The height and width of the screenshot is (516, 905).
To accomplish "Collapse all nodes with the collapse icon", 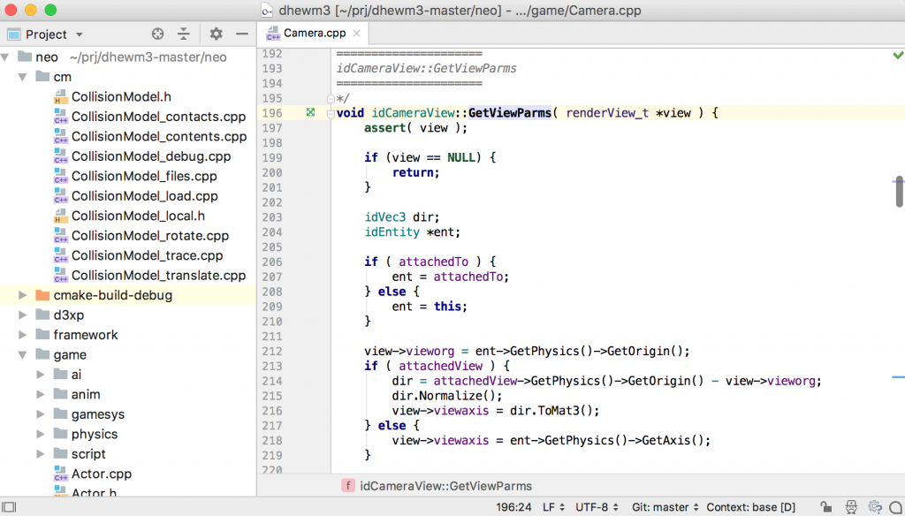I will (183, 34).
